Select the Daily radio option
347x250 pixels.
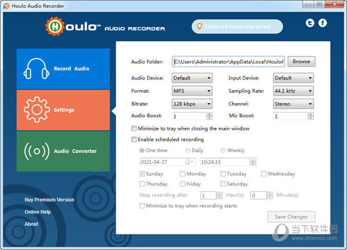tap(187, 150)
